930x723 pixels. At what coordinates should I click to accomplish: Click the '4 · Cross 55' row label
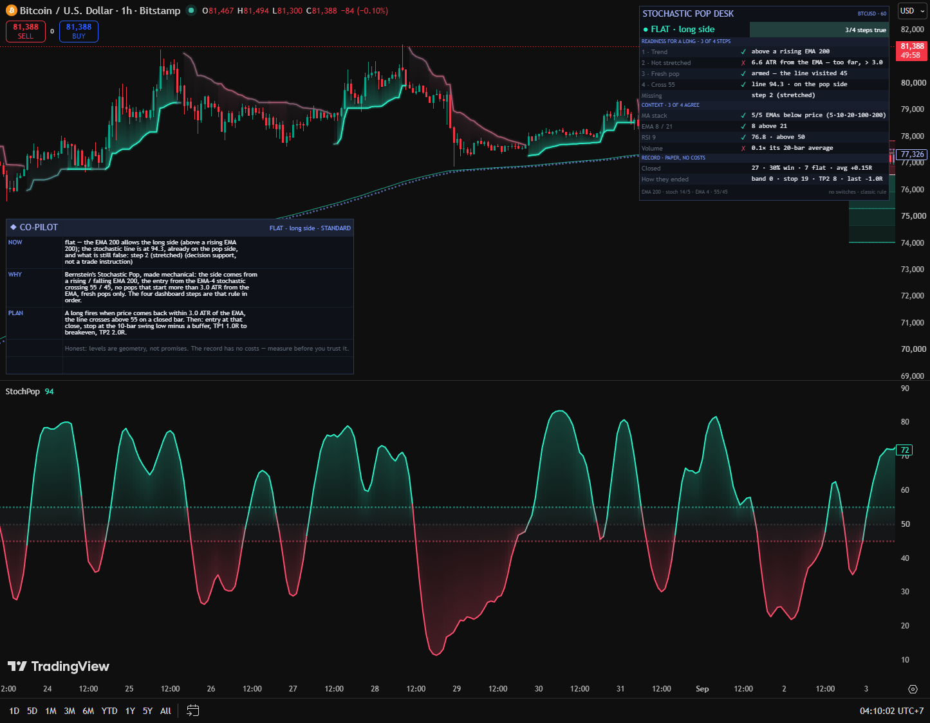658,85
